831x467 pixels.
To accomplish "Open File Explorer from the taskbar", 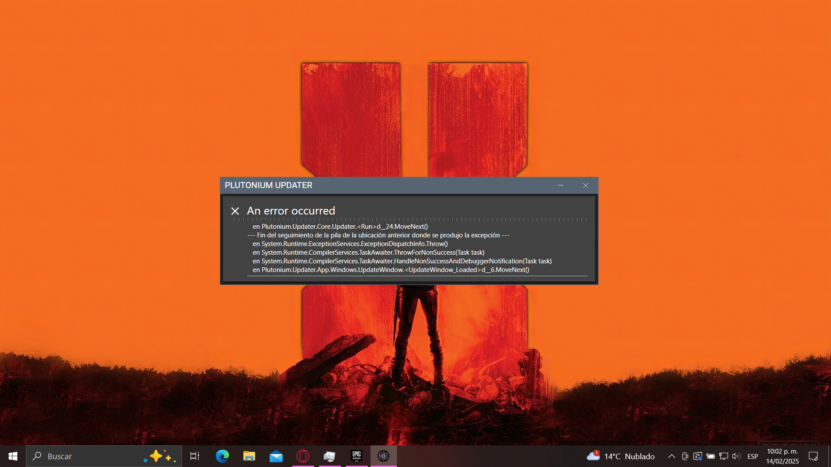I will (x=249, y=456).
